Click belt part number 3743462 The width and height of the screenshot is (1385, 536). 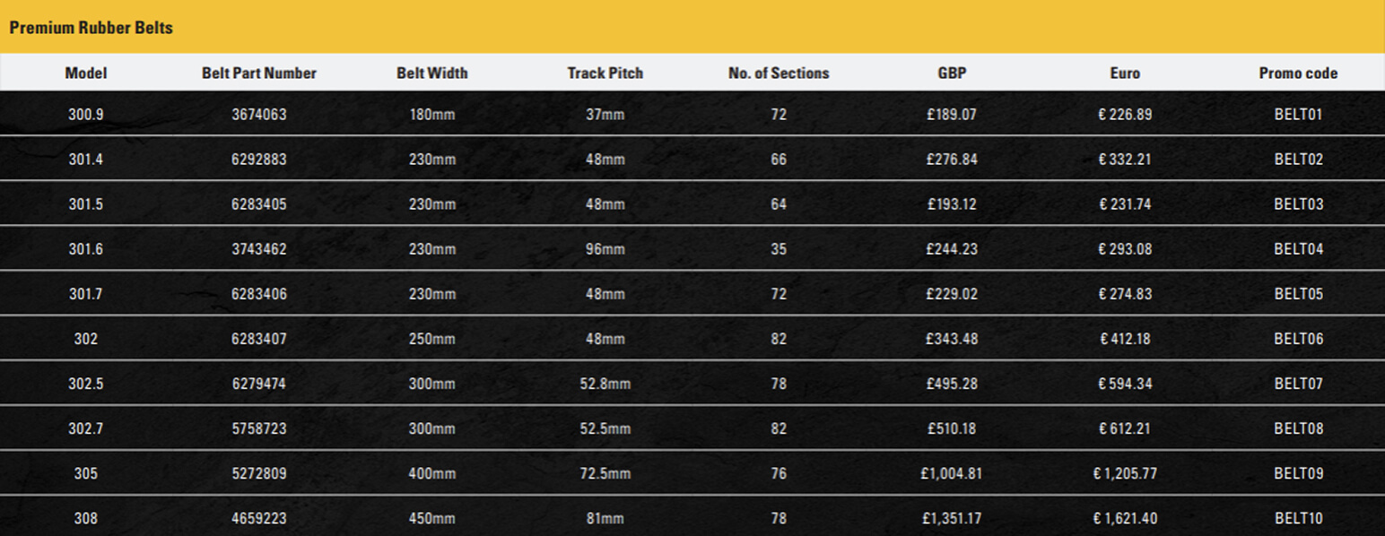click(x=259, y=249)
